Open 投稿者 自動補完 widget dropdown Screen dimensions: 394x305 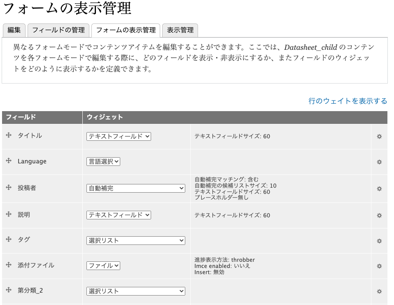(x=136, y=188)
